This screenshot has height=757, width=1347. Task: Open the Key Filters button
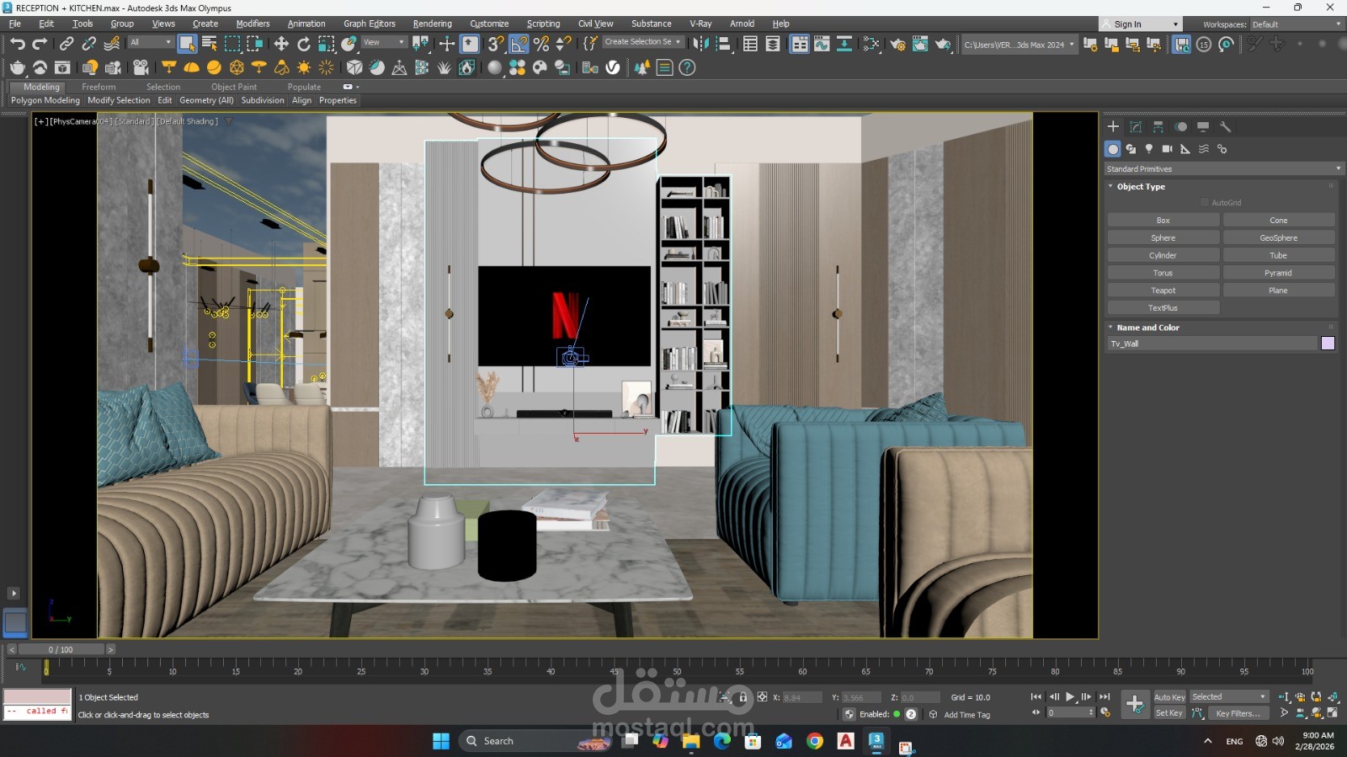1238,713
